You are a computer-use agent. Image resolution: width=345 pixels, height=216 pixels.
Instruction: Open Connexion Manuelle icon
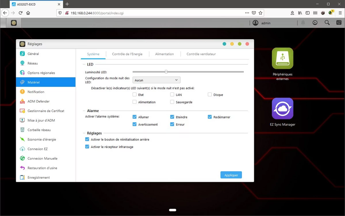(x=22, y=158)
